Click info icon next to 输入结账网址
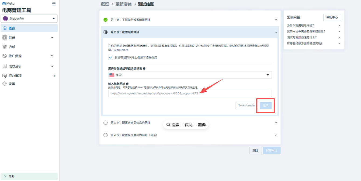The width and height of the screenshot is (361, 181). 127,84
